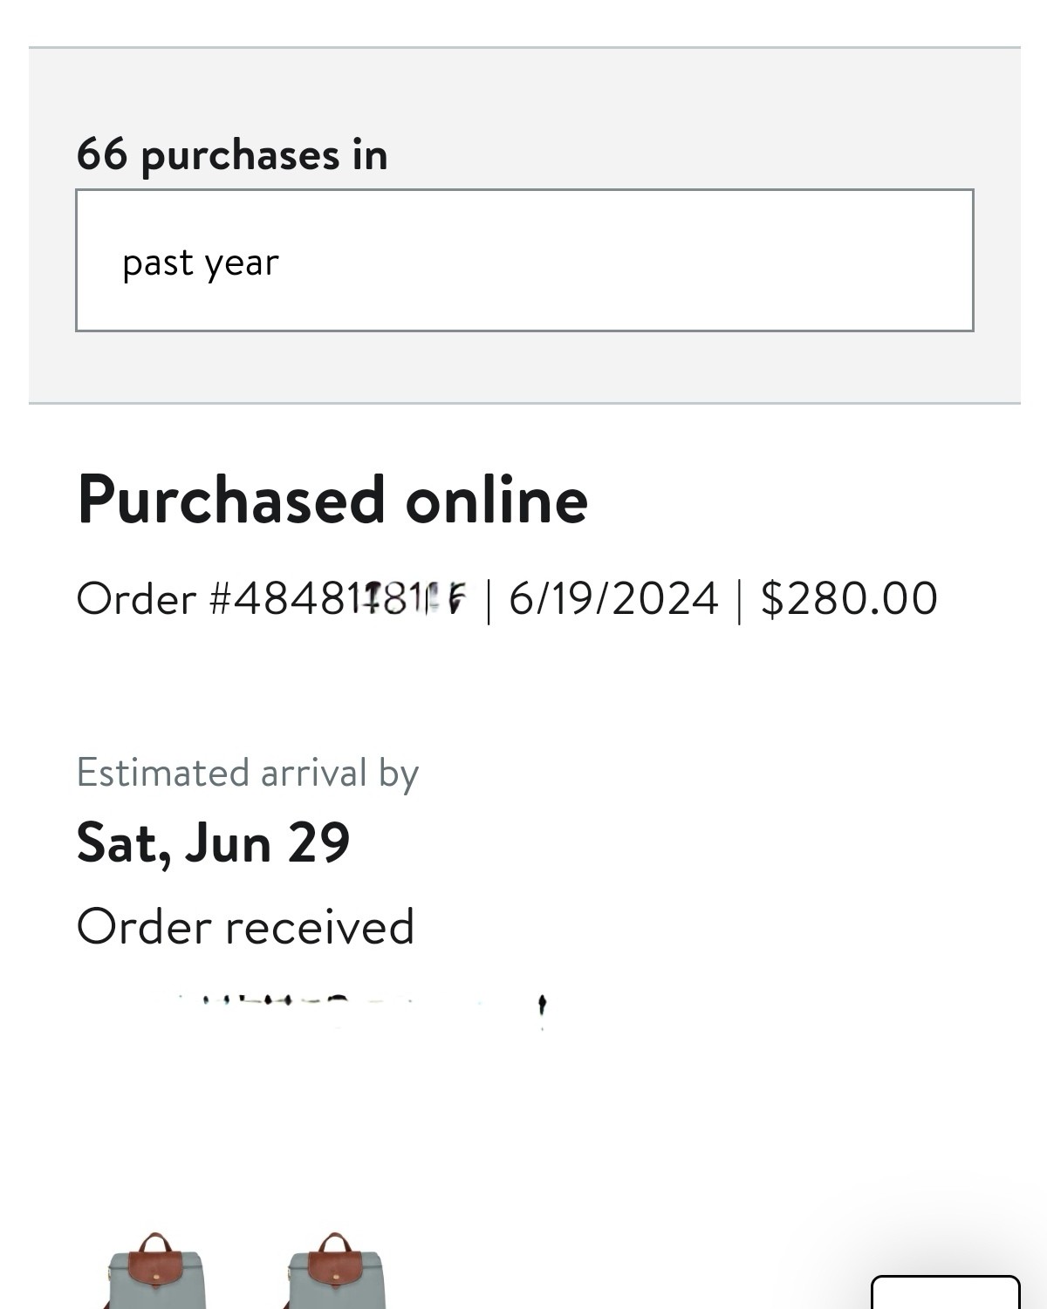The width and height of the screenshot is (1047, 1309).
Task: Open the first gray backpack thumbnail
Action: point(155,1271)
